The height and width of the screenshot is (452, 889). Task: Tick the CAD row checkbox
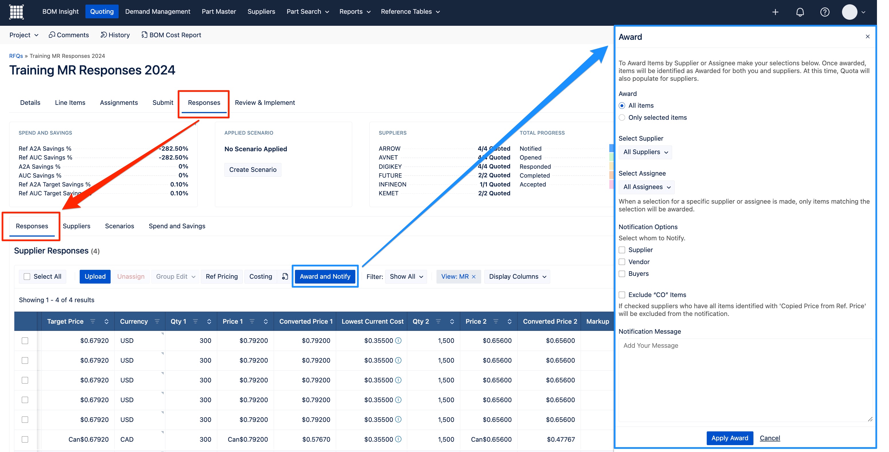tap(25, 439)
